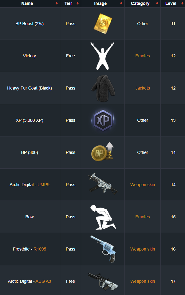The image size is (185, 295).
Task: Click the blue Frostbite R1895 revolver image
Action: pyautogui.click(x=103, y=249)
